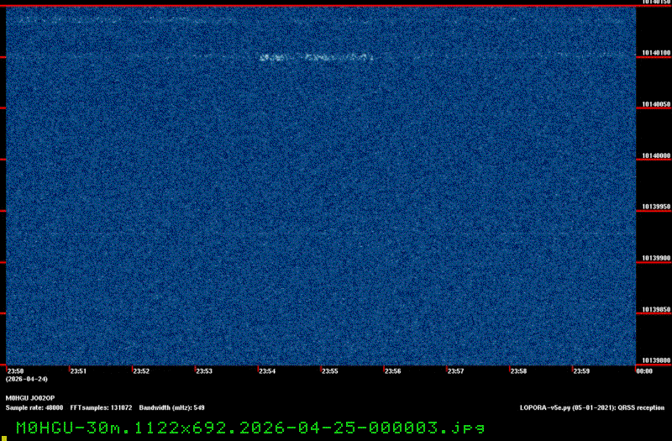Click the 10139900 frequency label
This screenshot has height=441, width=672.
coord(656,259)
